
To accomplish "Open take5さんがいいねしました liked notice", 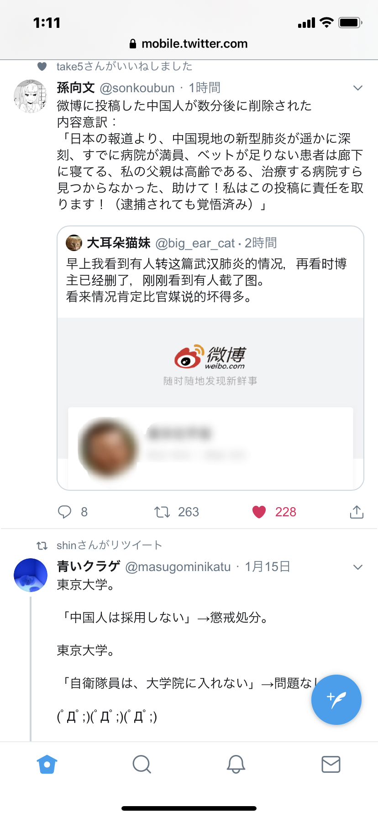I will pos(125,67).
